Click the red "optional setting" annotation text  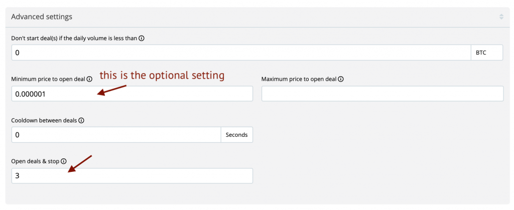pyautogui.click(x=161, y=76)
